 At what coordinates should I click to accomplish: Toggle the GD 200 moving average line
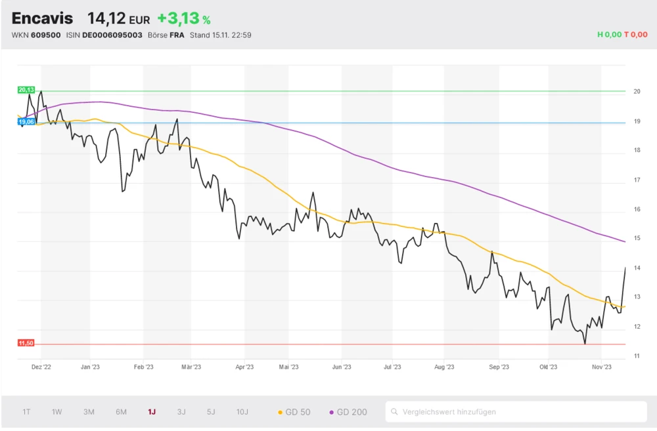[x=348, y=412]
